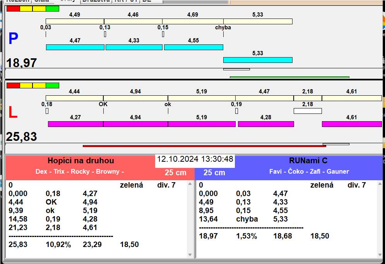Click the red start light in lane L
This screenshot has height=264, width=385.
click(13, 85)
